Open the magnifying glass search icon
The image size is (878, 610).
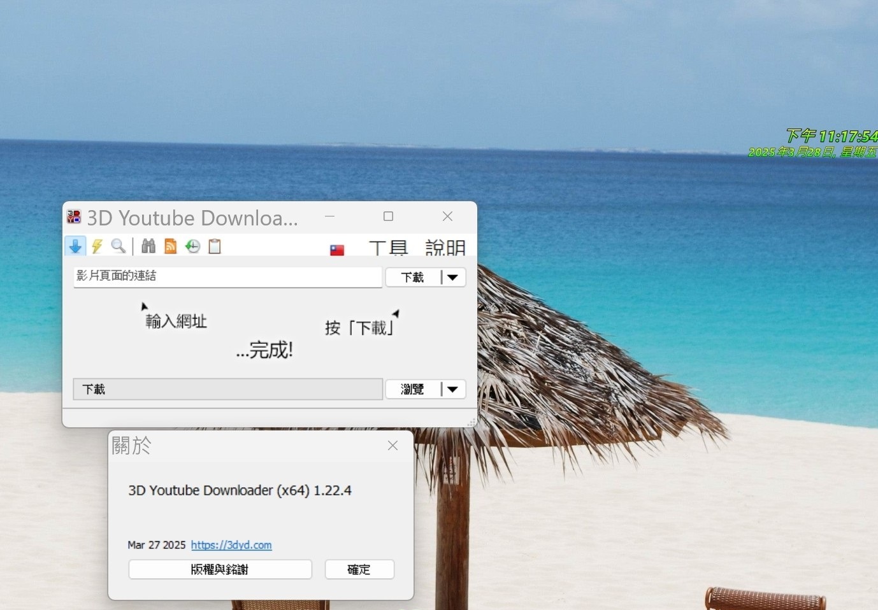coord(118,246)
